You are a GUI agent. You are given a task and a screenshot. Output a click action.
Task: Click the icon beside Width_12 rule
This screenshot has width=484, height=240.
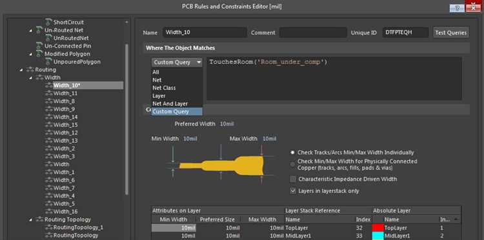point(49,133)
